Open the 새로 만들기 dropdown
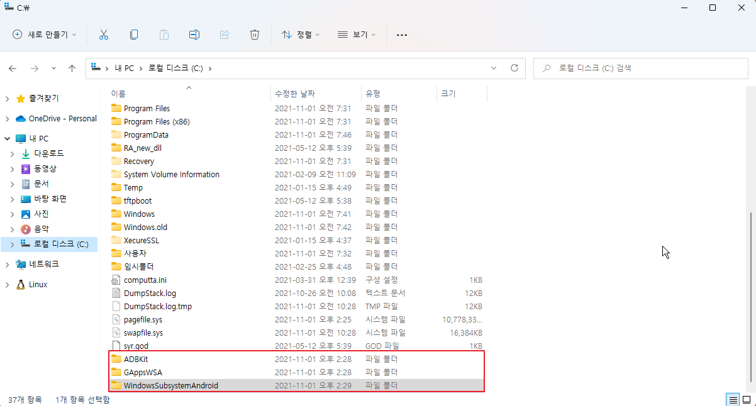The image size is (756, 406). 44,35
